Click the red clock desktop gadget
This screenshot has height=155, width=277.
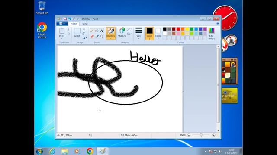click(x=225, y=17)
